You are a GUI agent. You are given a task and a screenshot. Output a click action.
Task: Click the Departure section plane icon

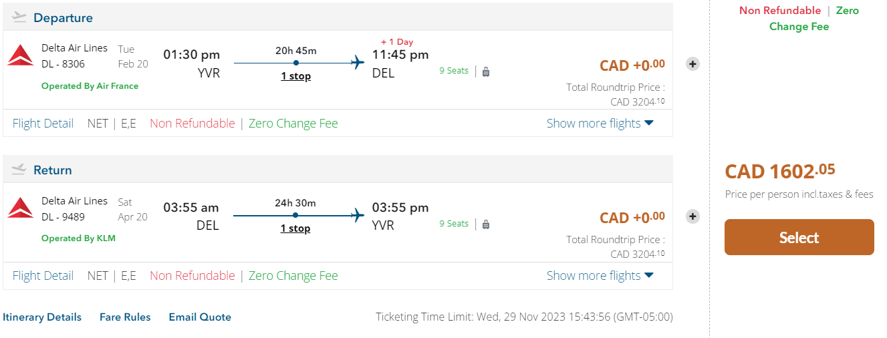(x=19, y=17)
